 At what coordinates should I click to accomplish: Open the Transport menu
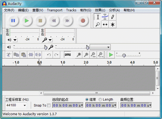[55, 10]
